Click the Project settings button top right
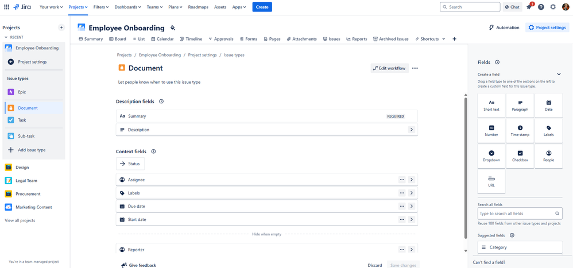The image size is (573, 268). (x=547, y=28)
